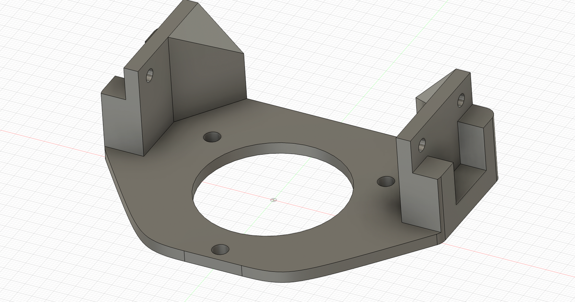Click the upper screw hole on left bracket
This screenshot has width=575, height=302.
[x=150, y=74]
